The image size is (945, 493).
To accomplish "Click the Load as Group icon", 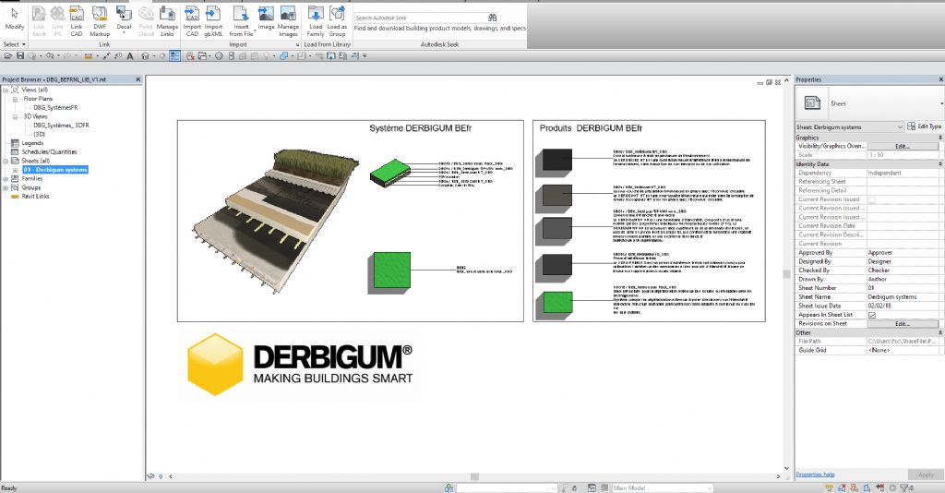I will click(338, 19).
